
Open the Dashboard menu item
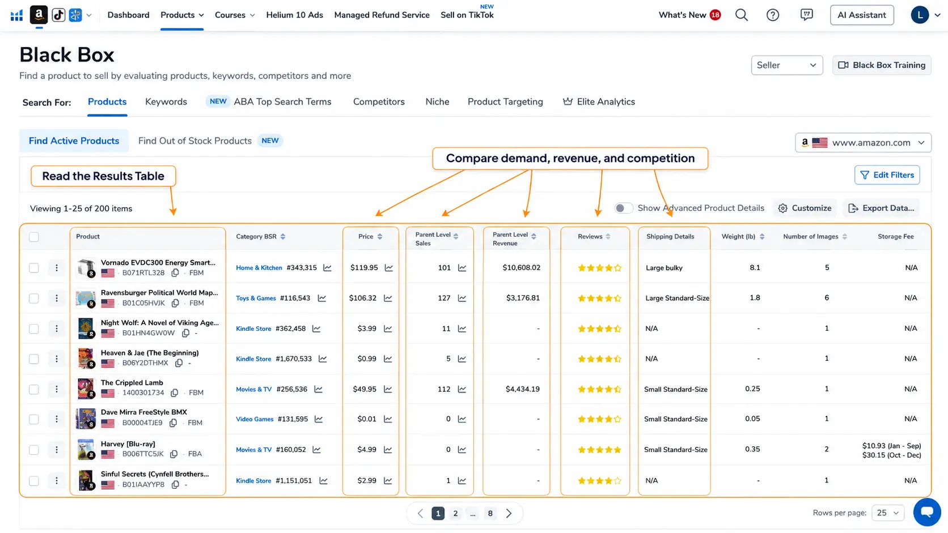pos(129,15)
